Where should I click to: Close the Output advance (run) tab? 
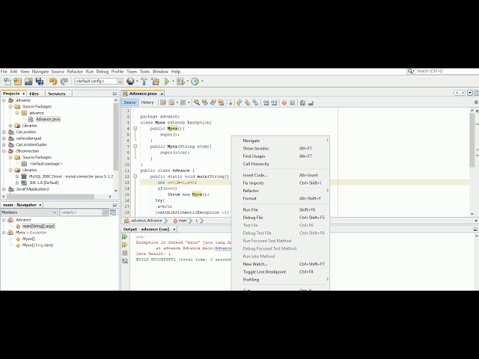tap(174, 230)
